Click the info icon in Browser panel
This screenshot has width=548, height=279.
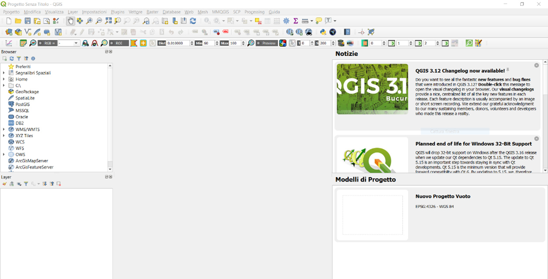click(33, 59)
